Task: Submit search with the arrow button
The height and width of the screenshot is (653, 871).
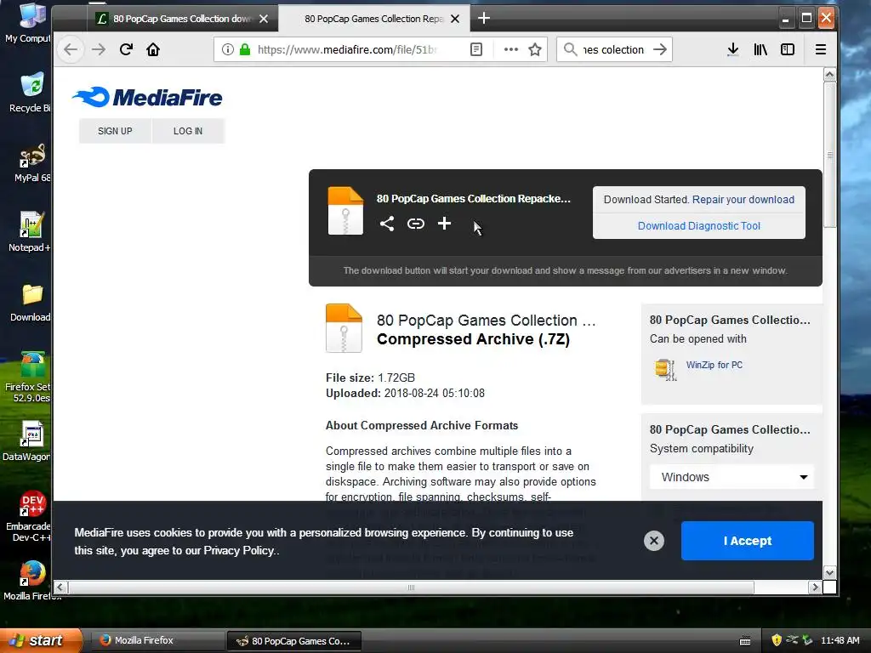Action: click(660, 49)
